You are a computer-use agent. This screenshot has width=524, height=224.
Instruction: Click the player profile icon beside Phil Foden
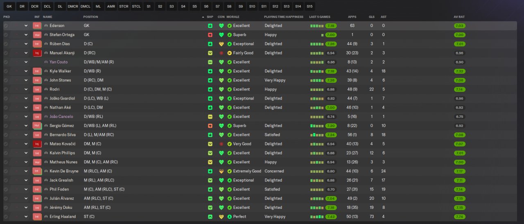click(46, 189)
